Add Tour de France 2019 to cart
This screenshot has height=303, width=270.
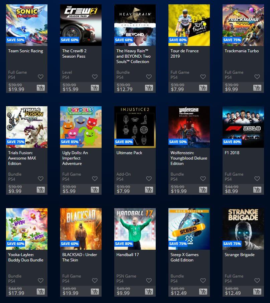203,88
